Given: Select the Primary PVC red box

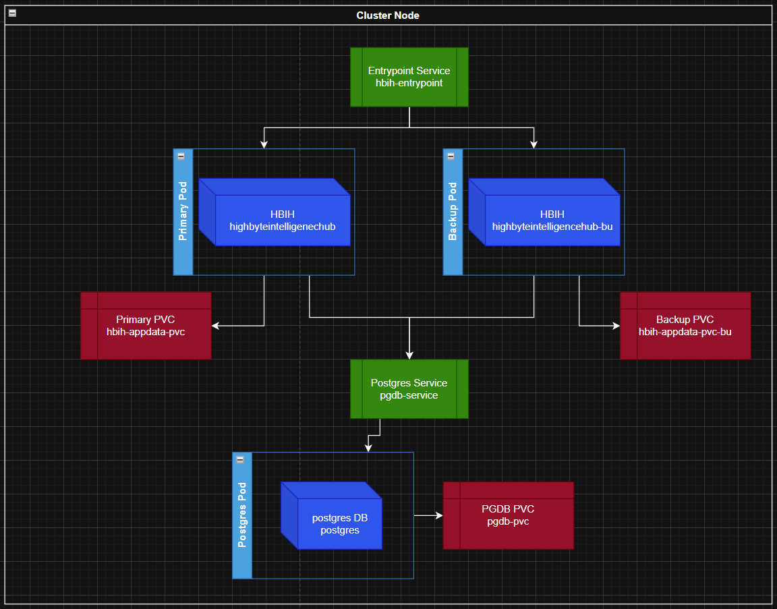Looking at the screenshot, I should [146, 325].
